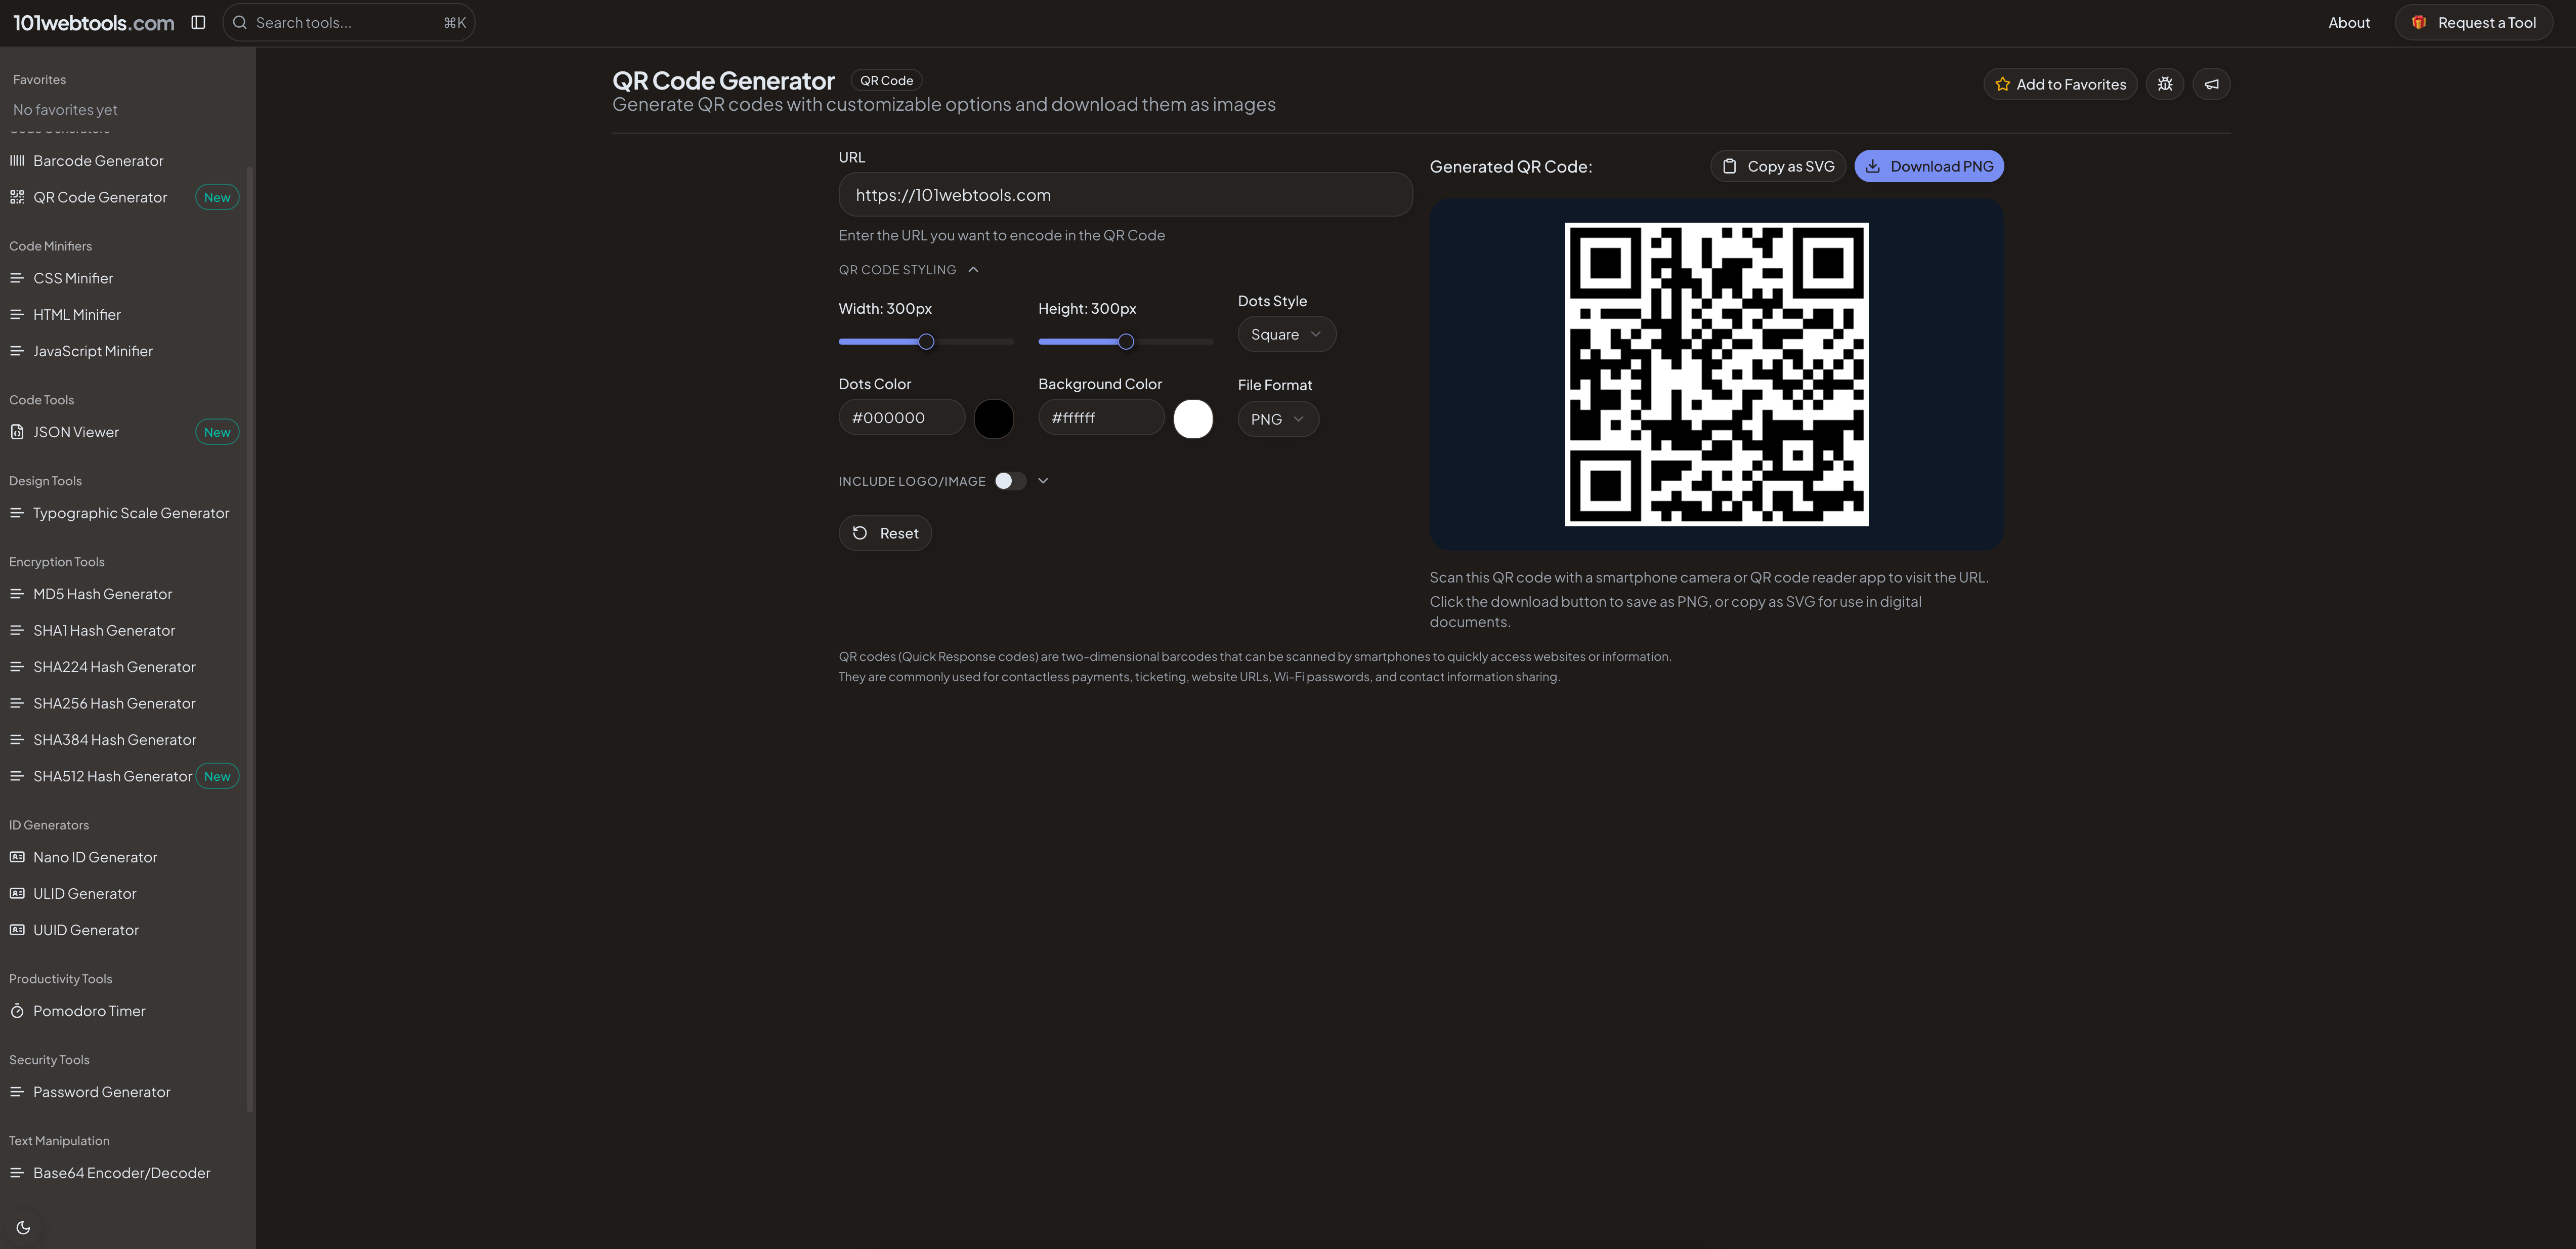Click the bug report icon
Image resolution: width=2576 pixels, height=1249 pixels.
pos(2164,84)
